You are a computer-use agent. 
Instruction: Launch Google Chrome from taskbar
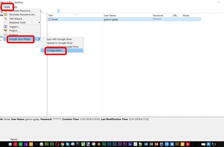(62, 144)
